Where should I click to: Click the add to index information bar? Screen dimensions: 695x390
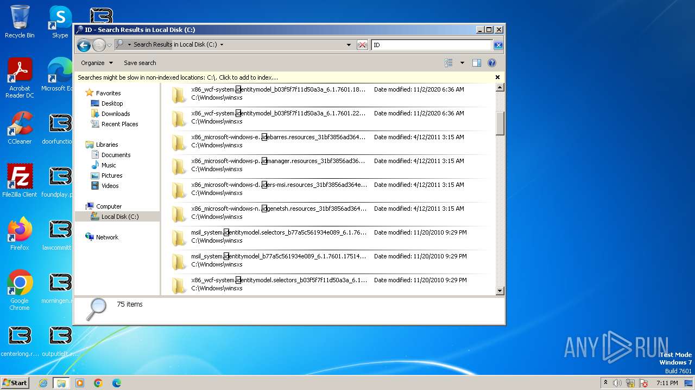(289, 77)
